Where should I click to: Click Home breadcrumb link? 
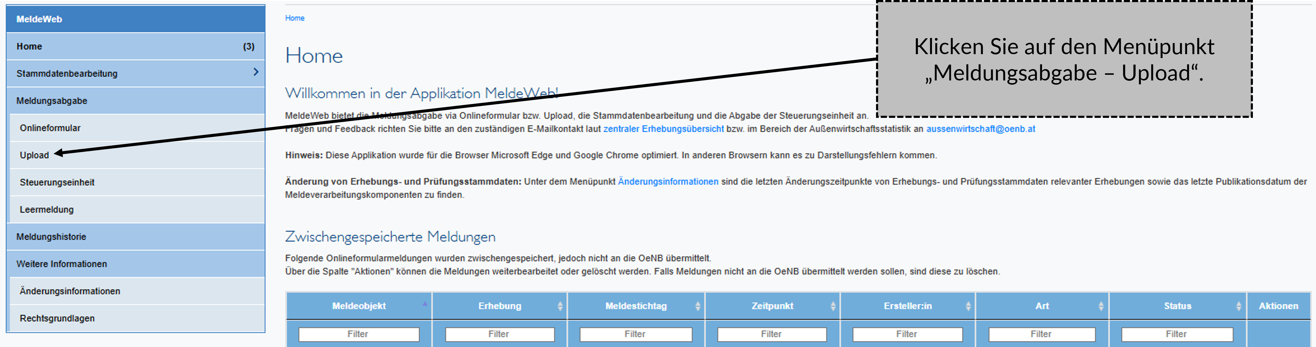pos(295,18)
